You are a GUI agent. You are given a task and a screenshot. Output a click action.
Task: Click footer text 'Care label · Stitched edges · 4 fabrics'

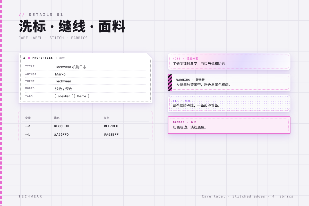247,196
